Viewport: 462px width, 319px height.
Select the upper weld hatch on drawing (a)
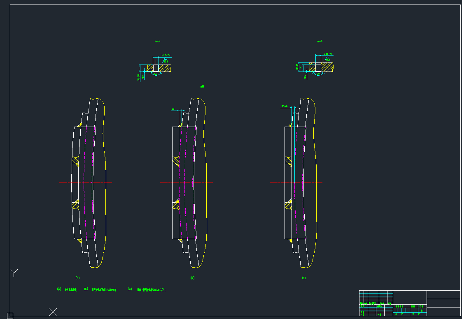75,161
